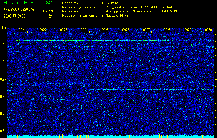Select the AirSpy mini receiver description
Viewport: 217px width, 138px height.
click(x=144, y=11)
